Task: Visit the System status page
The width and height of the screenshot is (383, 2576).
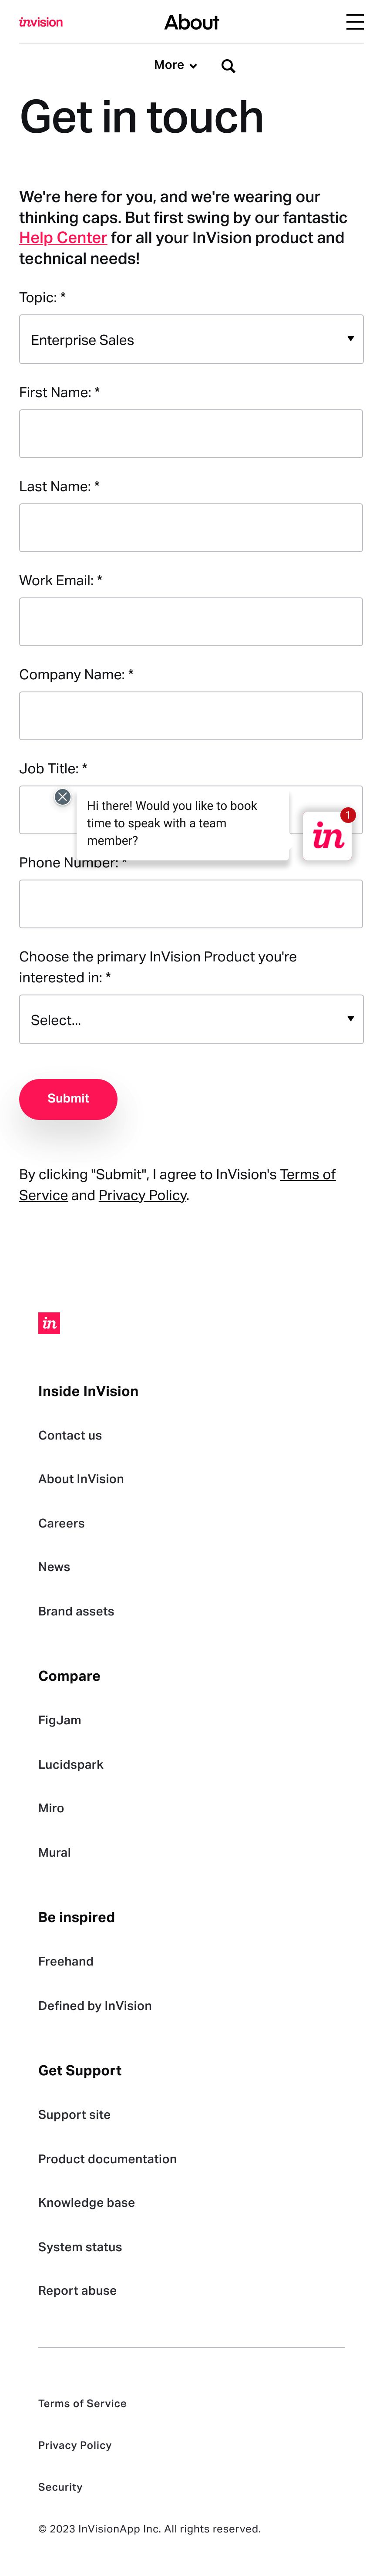Action: [80, 2247]
